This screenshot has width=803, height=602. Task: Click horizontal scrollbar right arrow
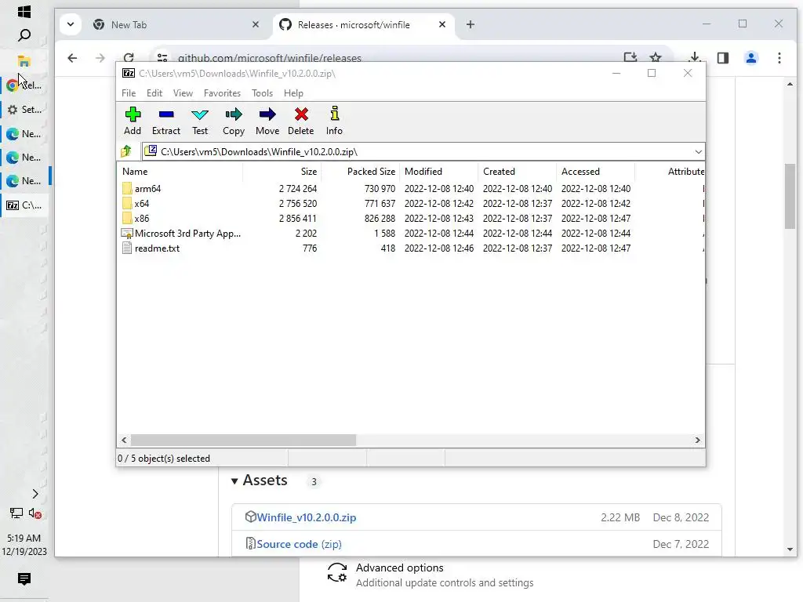point(697,441)
